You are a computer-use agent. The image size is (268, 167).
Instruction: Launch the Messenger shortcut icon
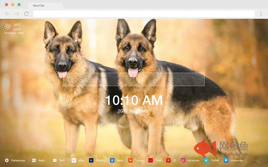click(226, 160)
